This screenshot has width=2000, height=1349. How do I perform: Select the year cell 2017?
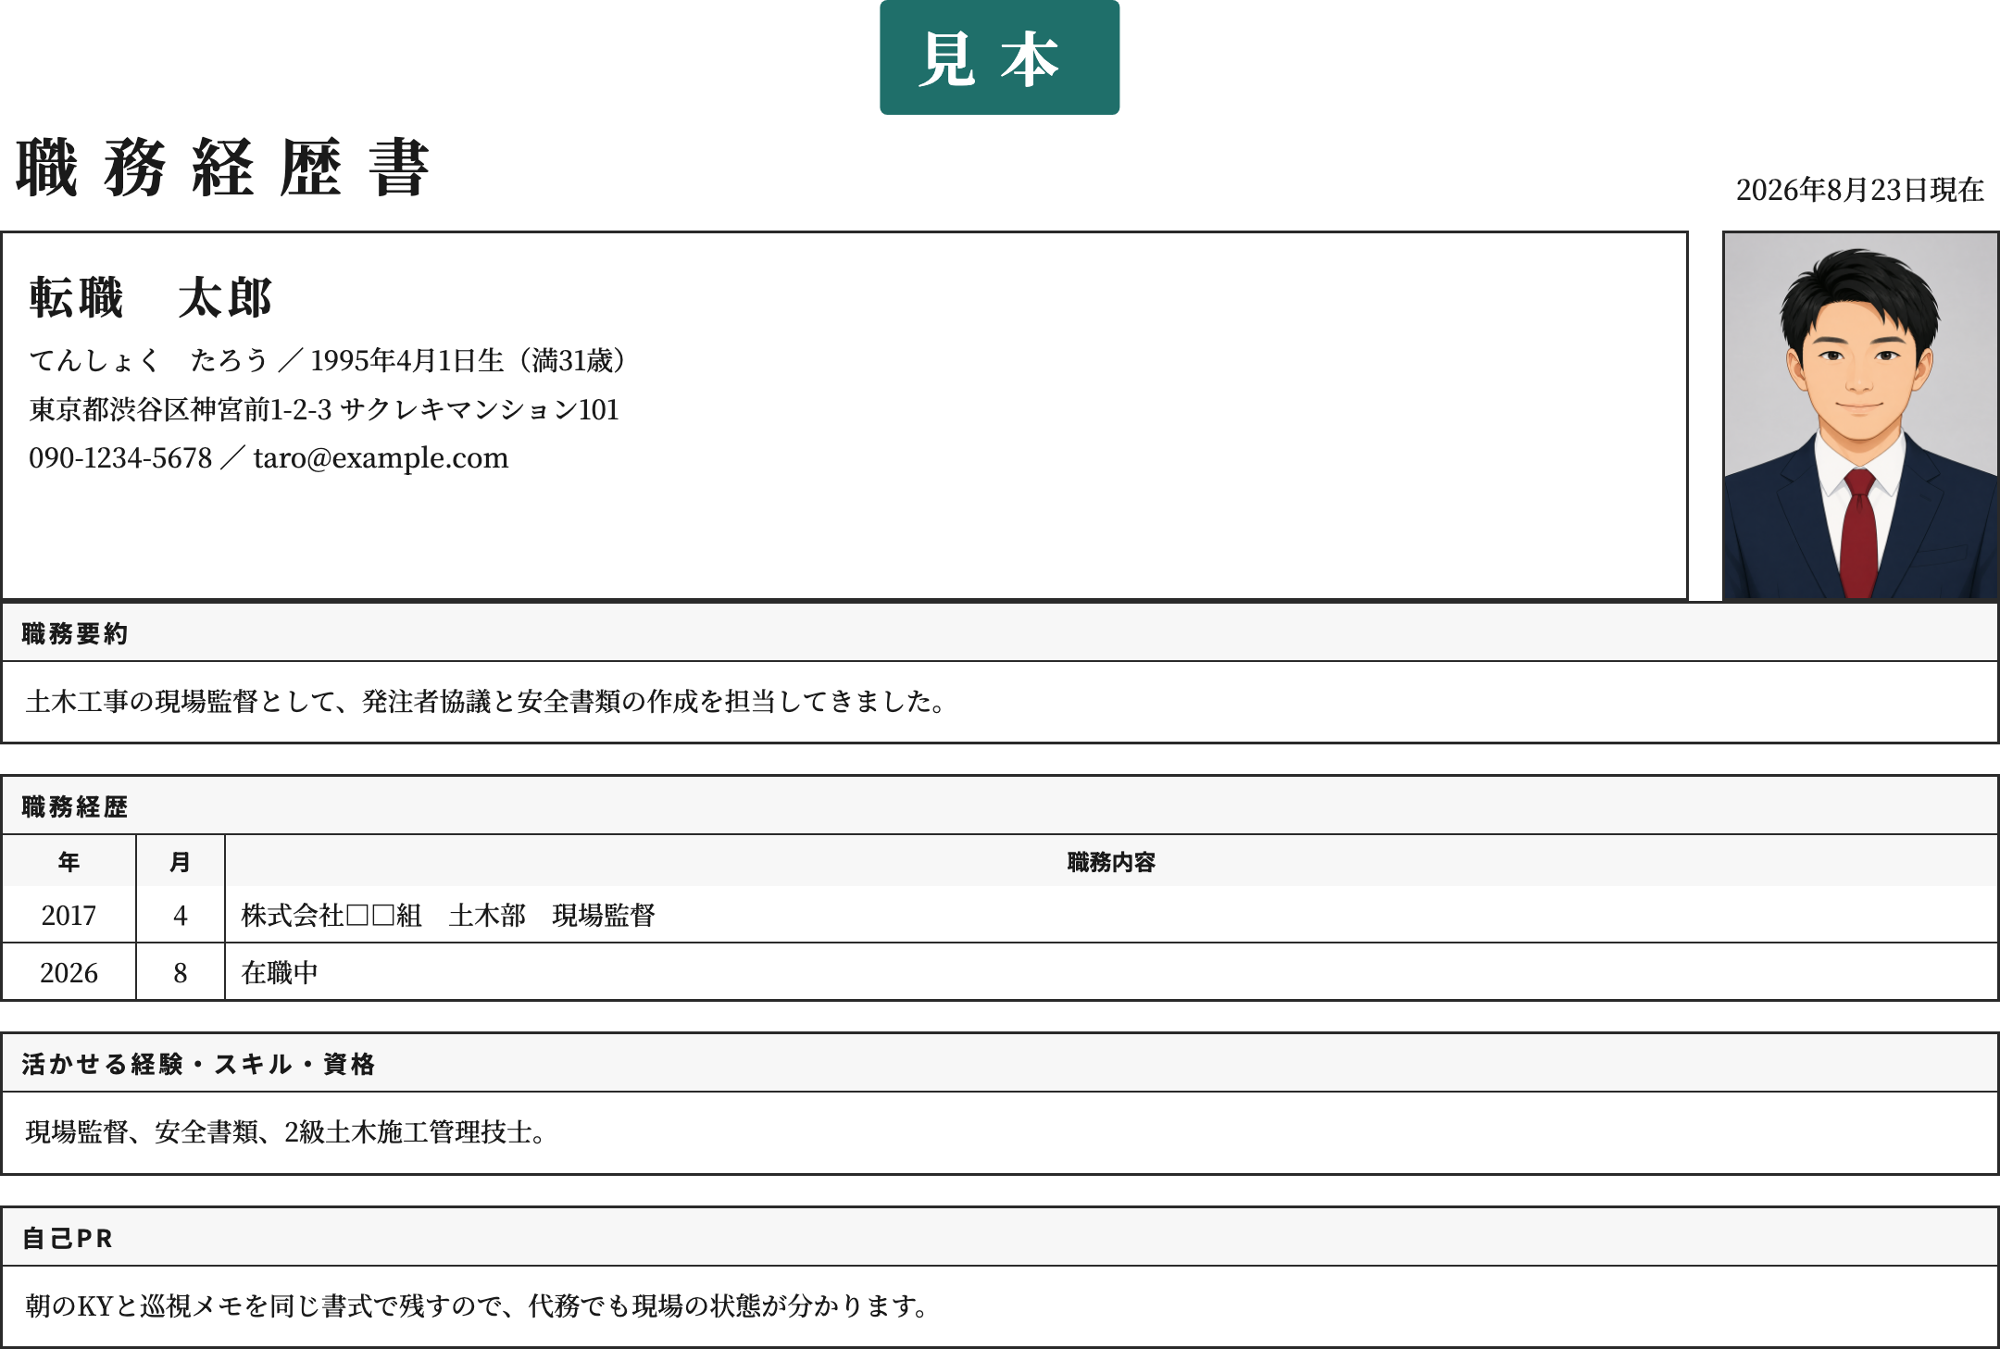tap(69, 915)
